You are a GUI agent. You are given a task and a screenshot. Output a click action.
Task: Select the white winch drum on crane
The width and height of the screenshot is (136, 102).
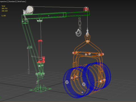tap(30, 9)
